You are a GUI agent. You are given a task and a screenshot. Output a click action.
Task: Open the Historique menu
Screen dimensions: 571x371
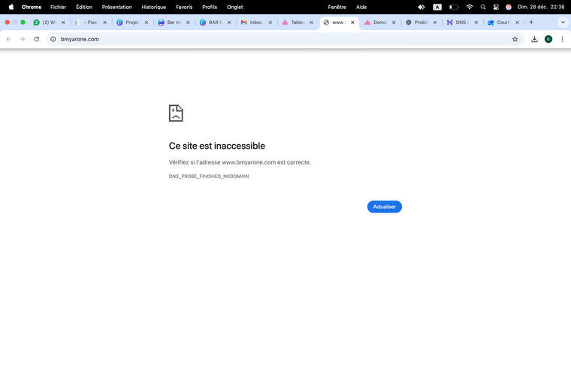point(153,7)
